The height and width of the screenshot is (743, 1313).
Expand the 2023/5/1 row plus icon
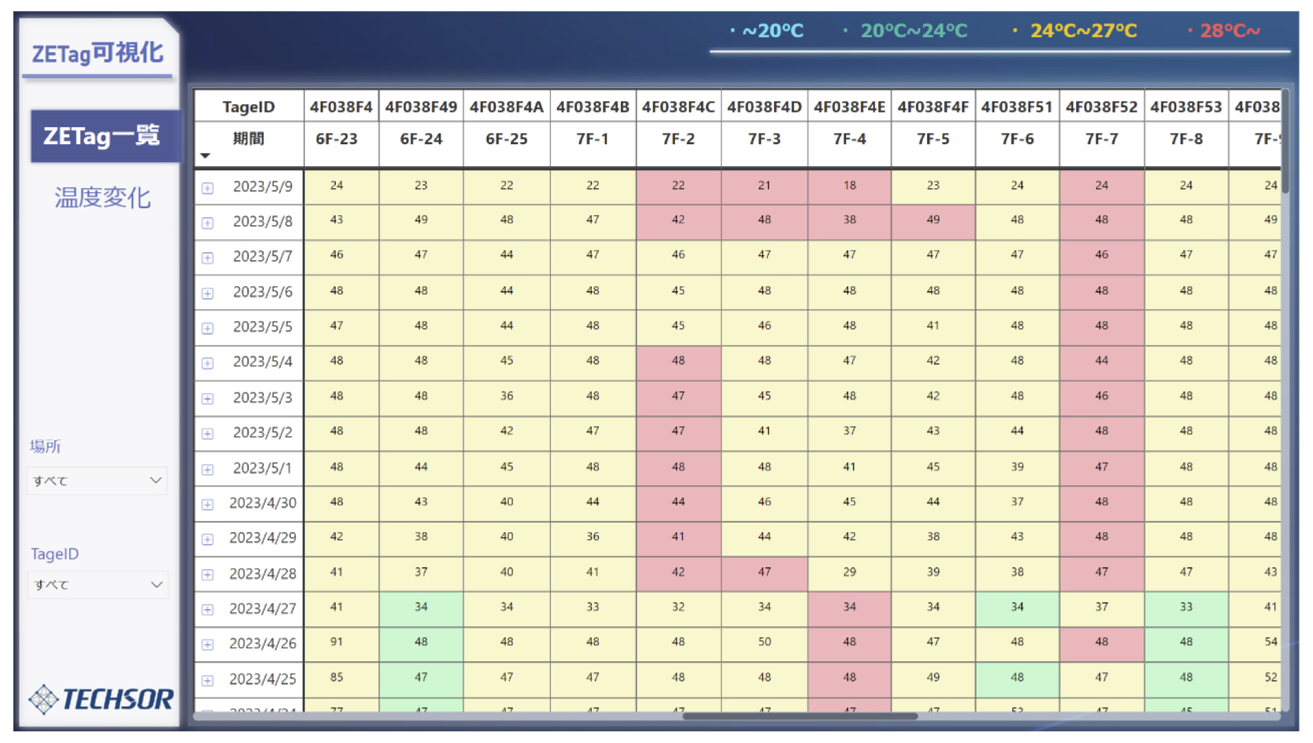point(207,470)
